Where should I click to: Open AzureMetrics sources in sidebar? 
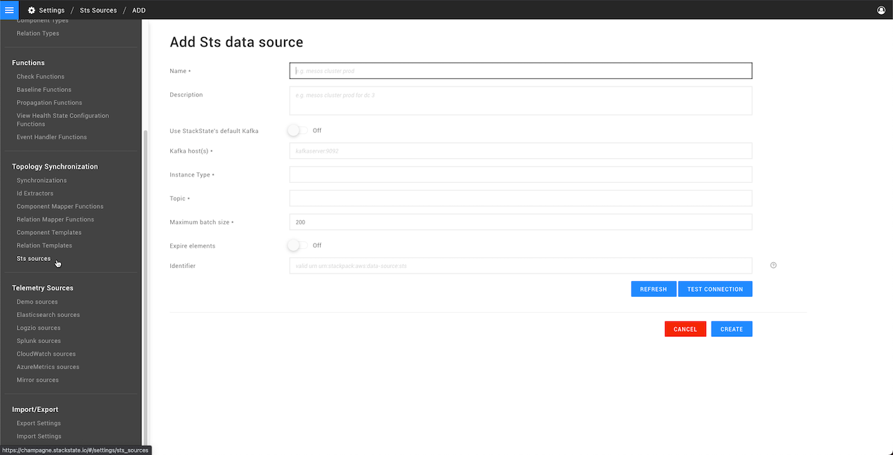click(48, 367)
